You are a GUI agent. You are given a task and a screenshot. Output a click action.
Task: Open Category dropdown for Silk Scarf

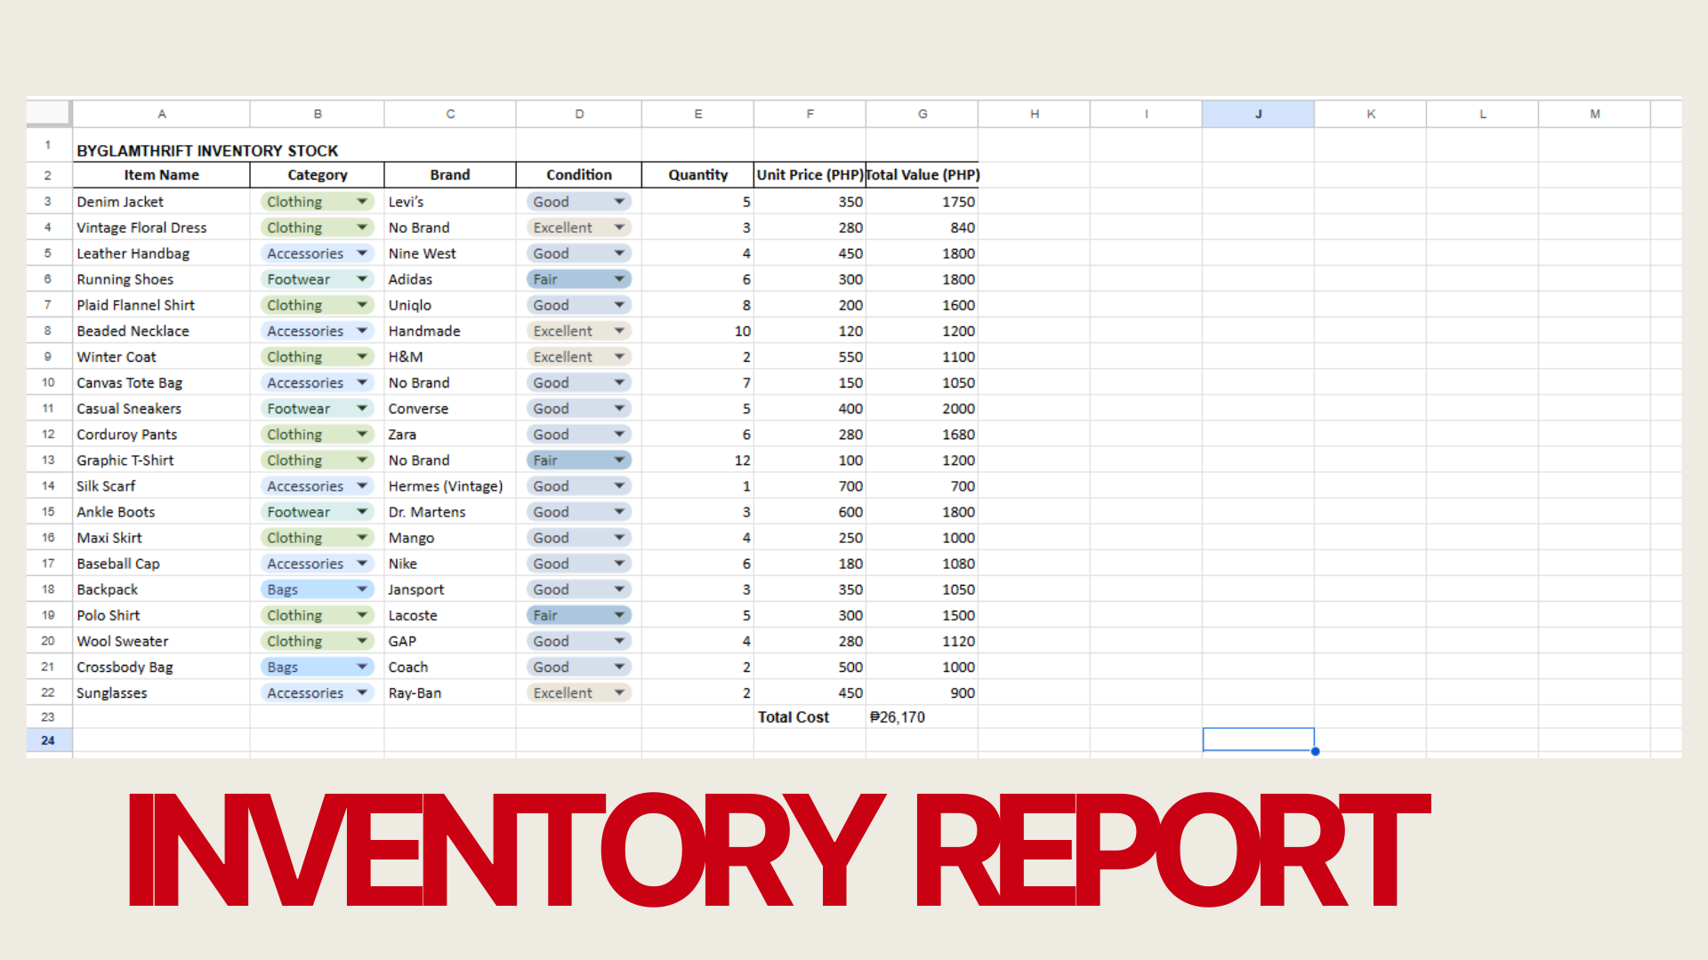coord(362,486)
